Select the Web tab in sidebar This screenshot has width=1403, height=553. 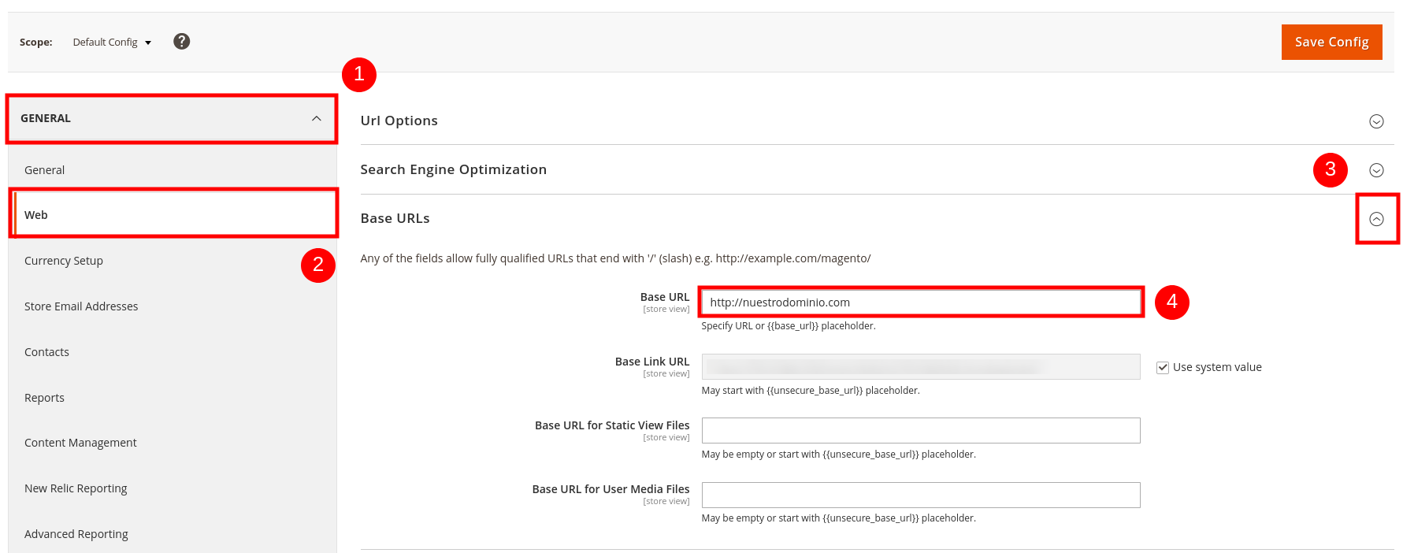tap(174, 215)
